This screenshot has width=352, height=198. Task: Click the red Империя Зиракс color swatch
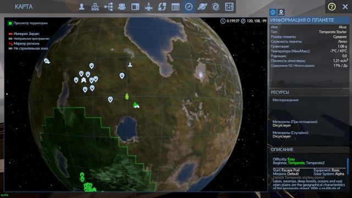(10, 34)
